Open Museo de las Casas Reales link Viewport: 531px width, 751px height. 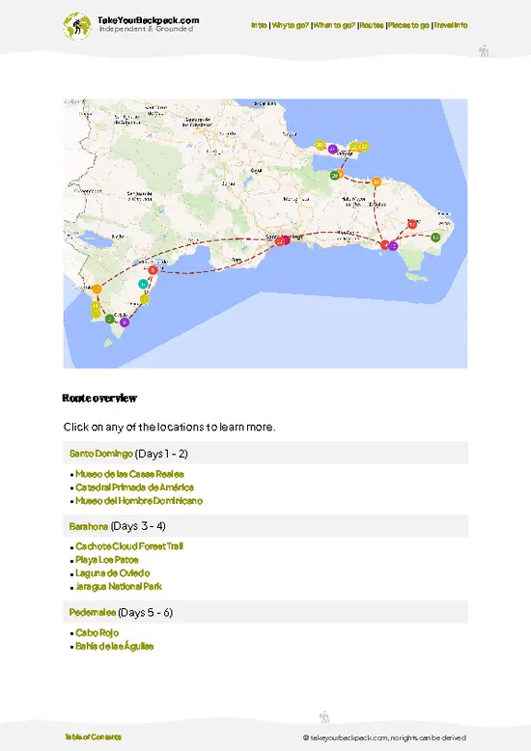point(129,474)
